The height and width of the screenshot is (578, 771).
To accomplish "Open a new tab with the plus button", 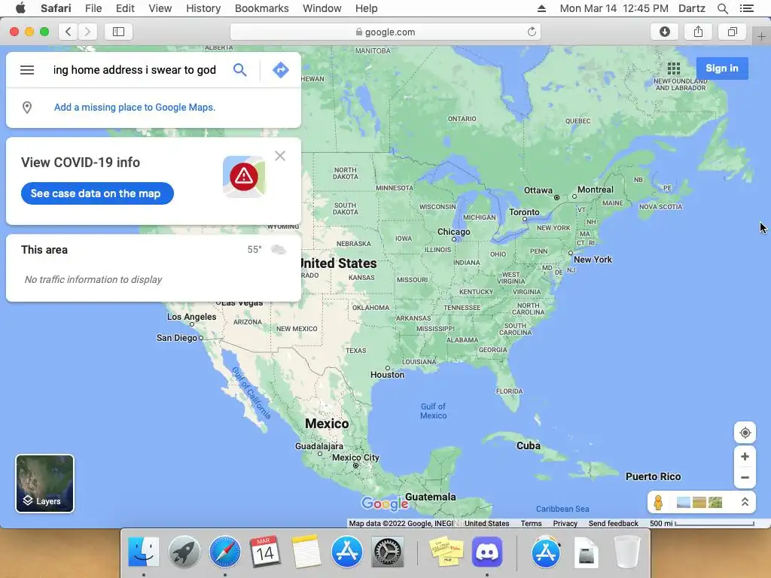I will [x=761, y=37].
